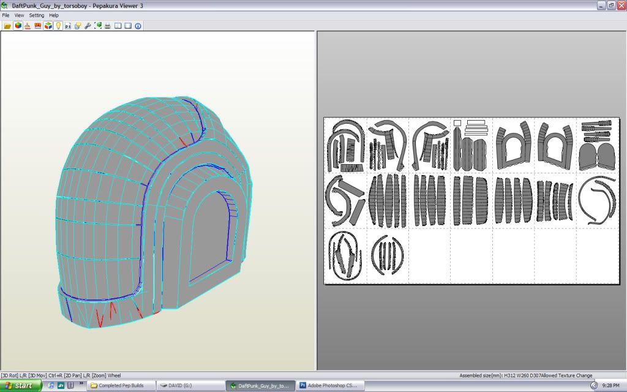Screen dimensions: 627x392
Task: Toggle the colored cube texture icon
Action: pyautogui.click(x=18, y=26)
